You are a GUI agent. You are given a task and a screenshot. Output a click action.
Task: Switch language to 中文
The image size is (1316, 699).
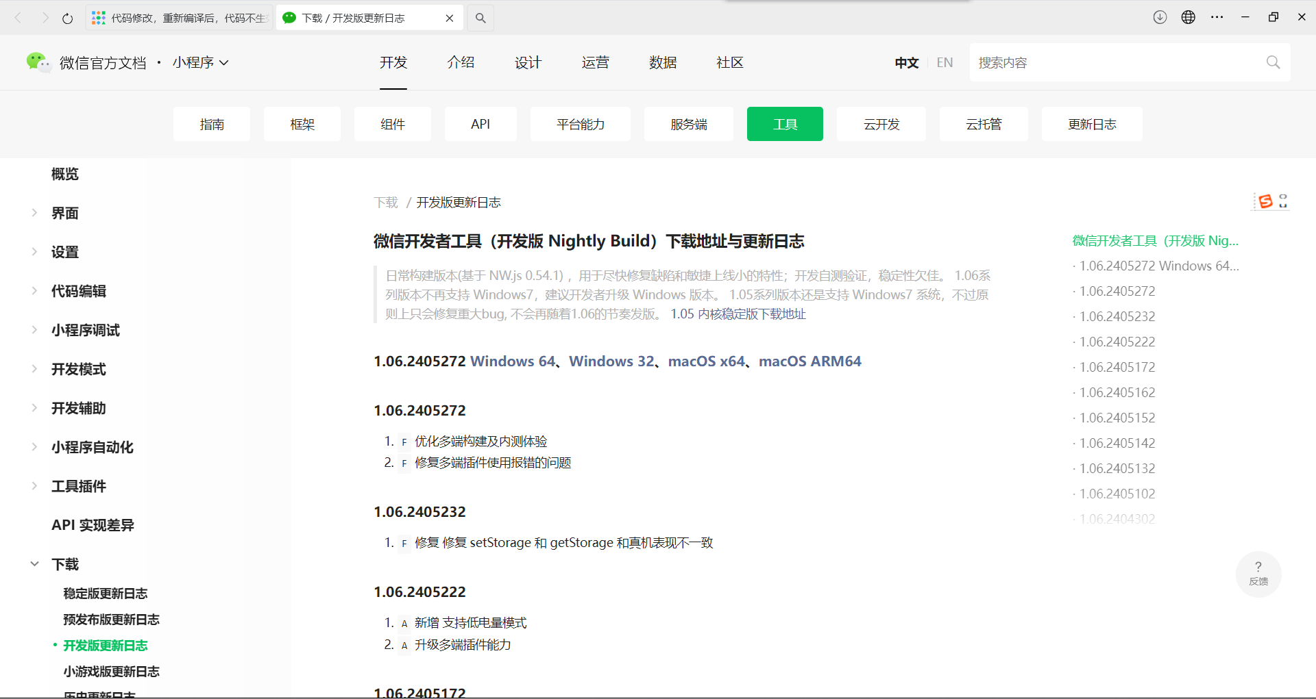(906, 62)
